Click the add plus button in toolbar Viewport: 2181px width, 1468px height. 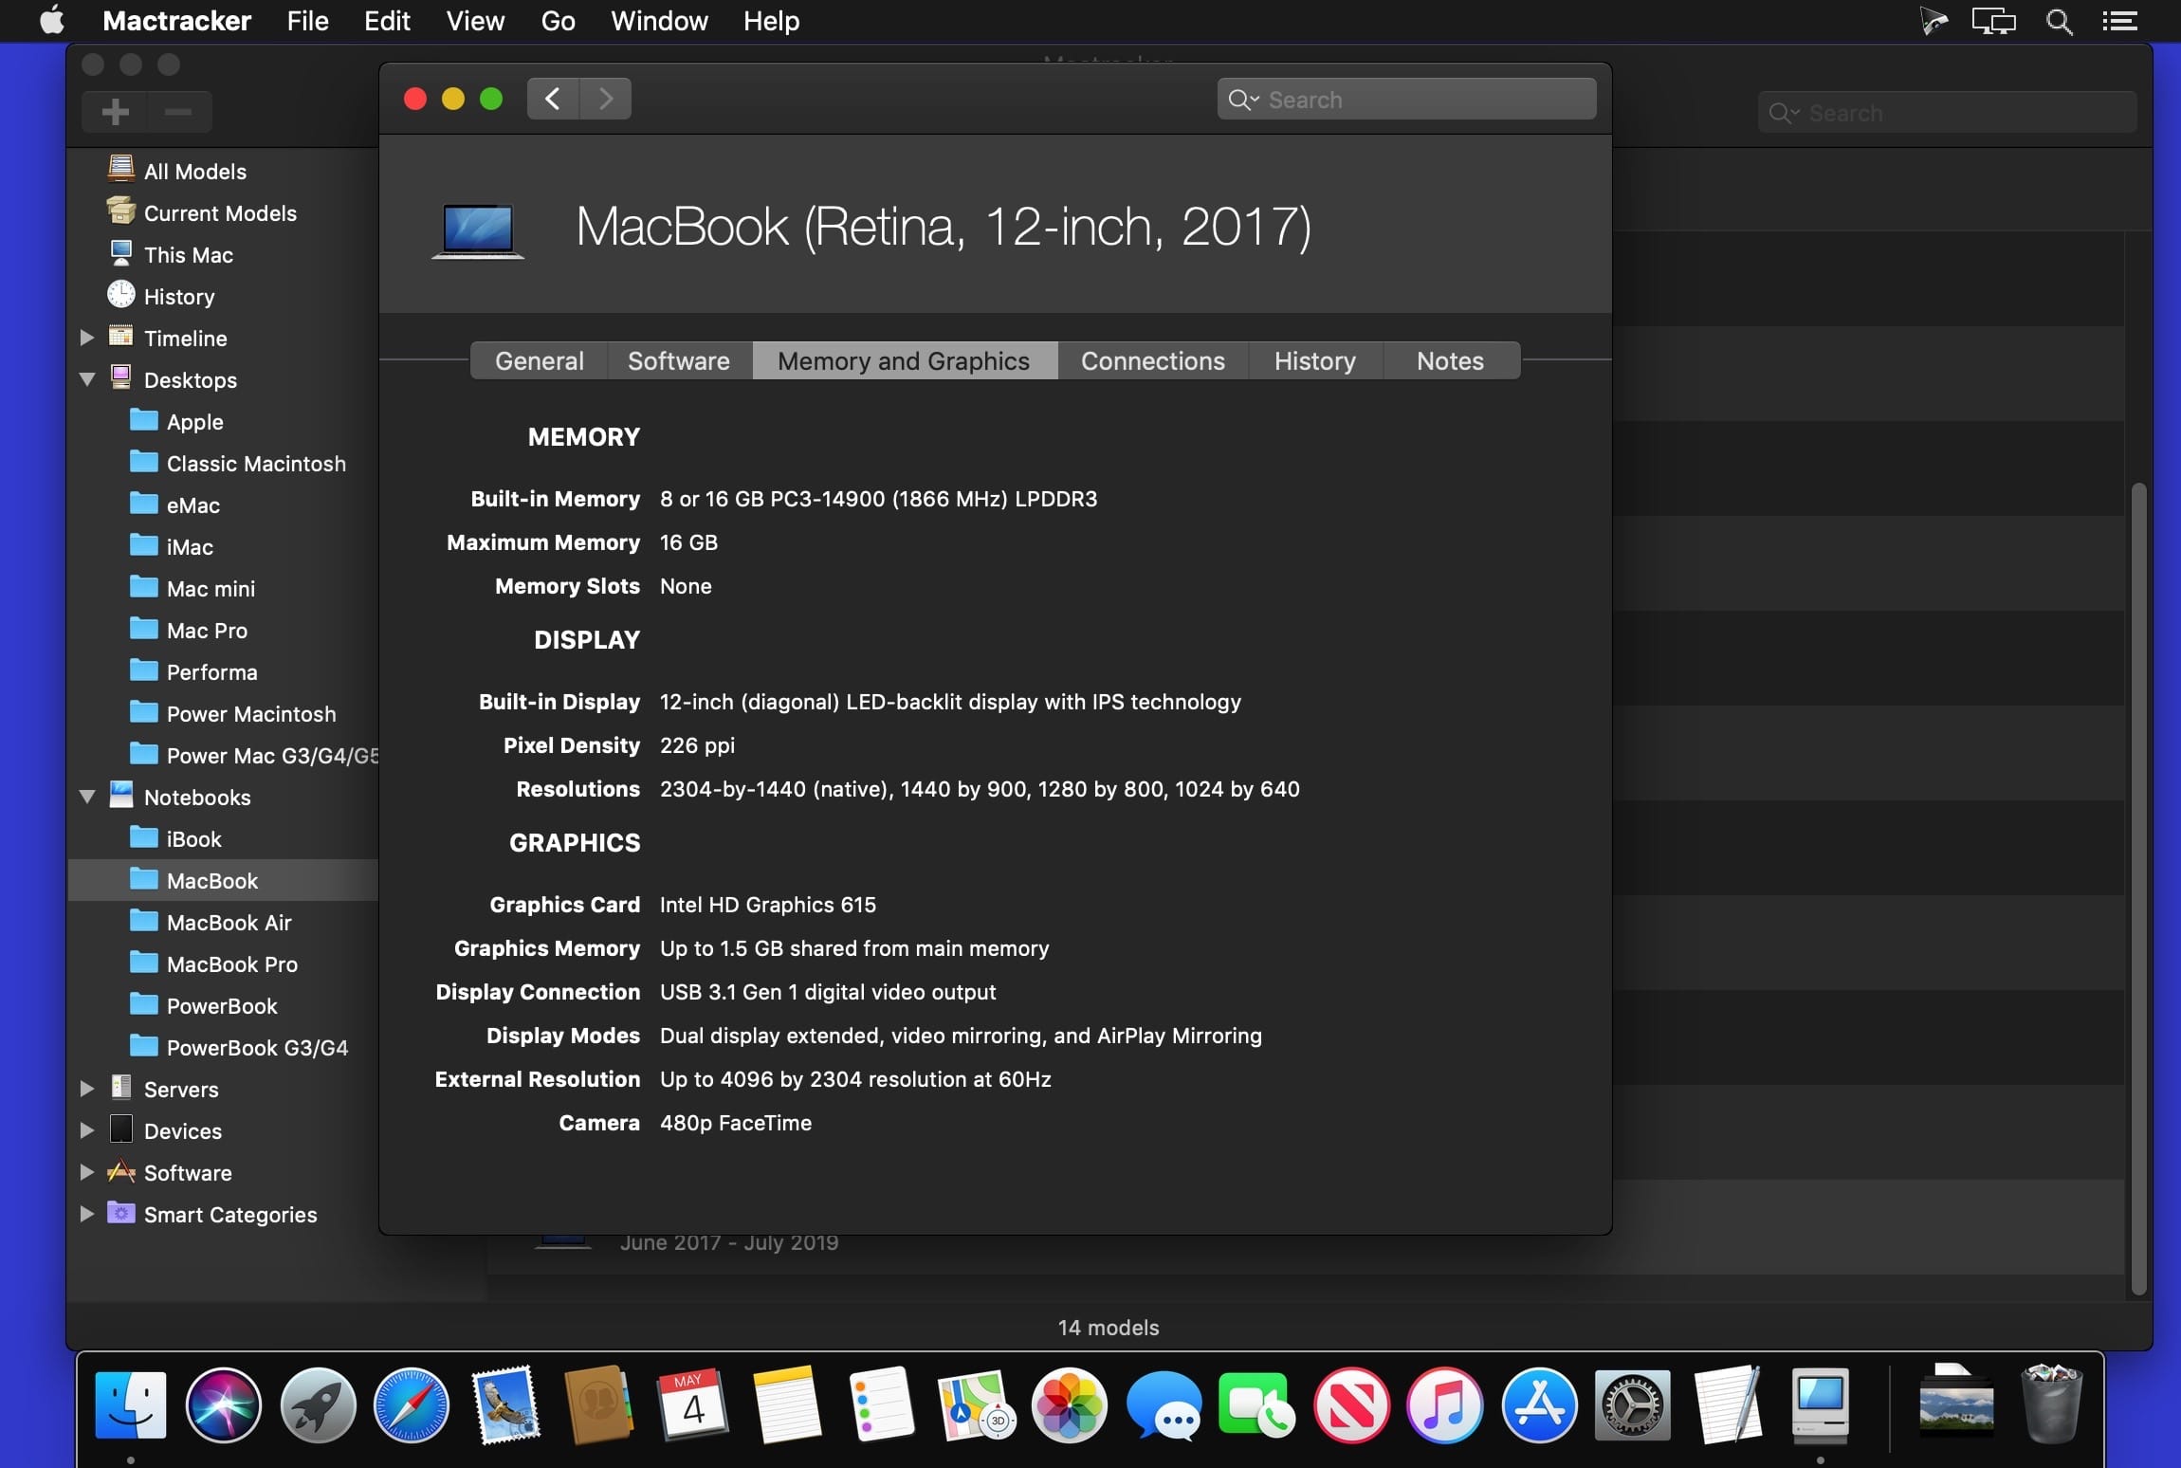(x=116, y=112)
